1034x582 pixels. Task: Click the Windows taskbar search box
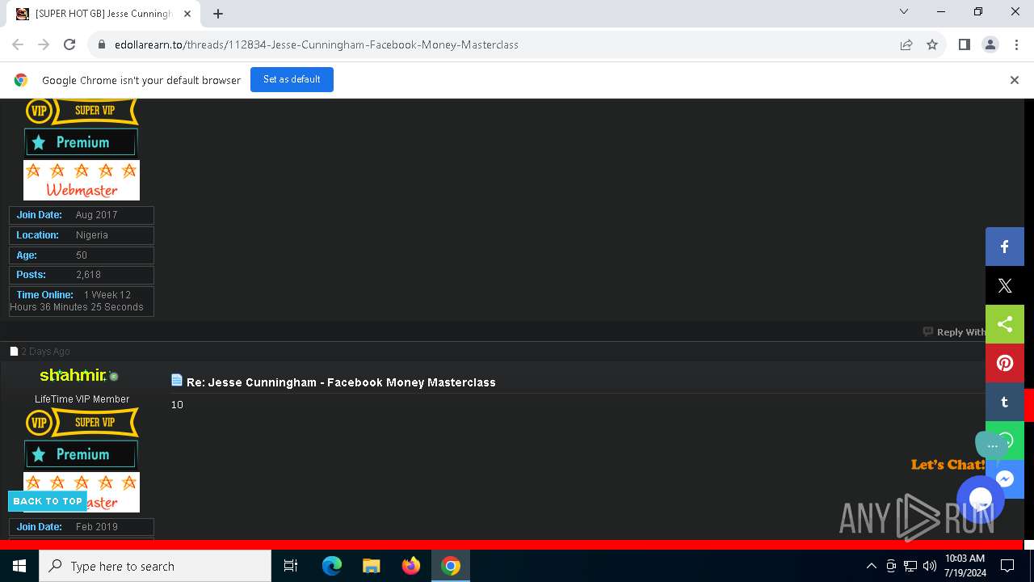tap(155, 566)
